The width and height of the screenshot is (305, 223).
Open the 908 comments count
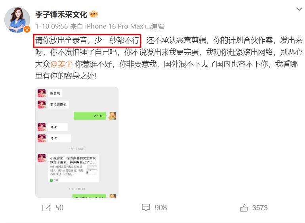(161, 208)
